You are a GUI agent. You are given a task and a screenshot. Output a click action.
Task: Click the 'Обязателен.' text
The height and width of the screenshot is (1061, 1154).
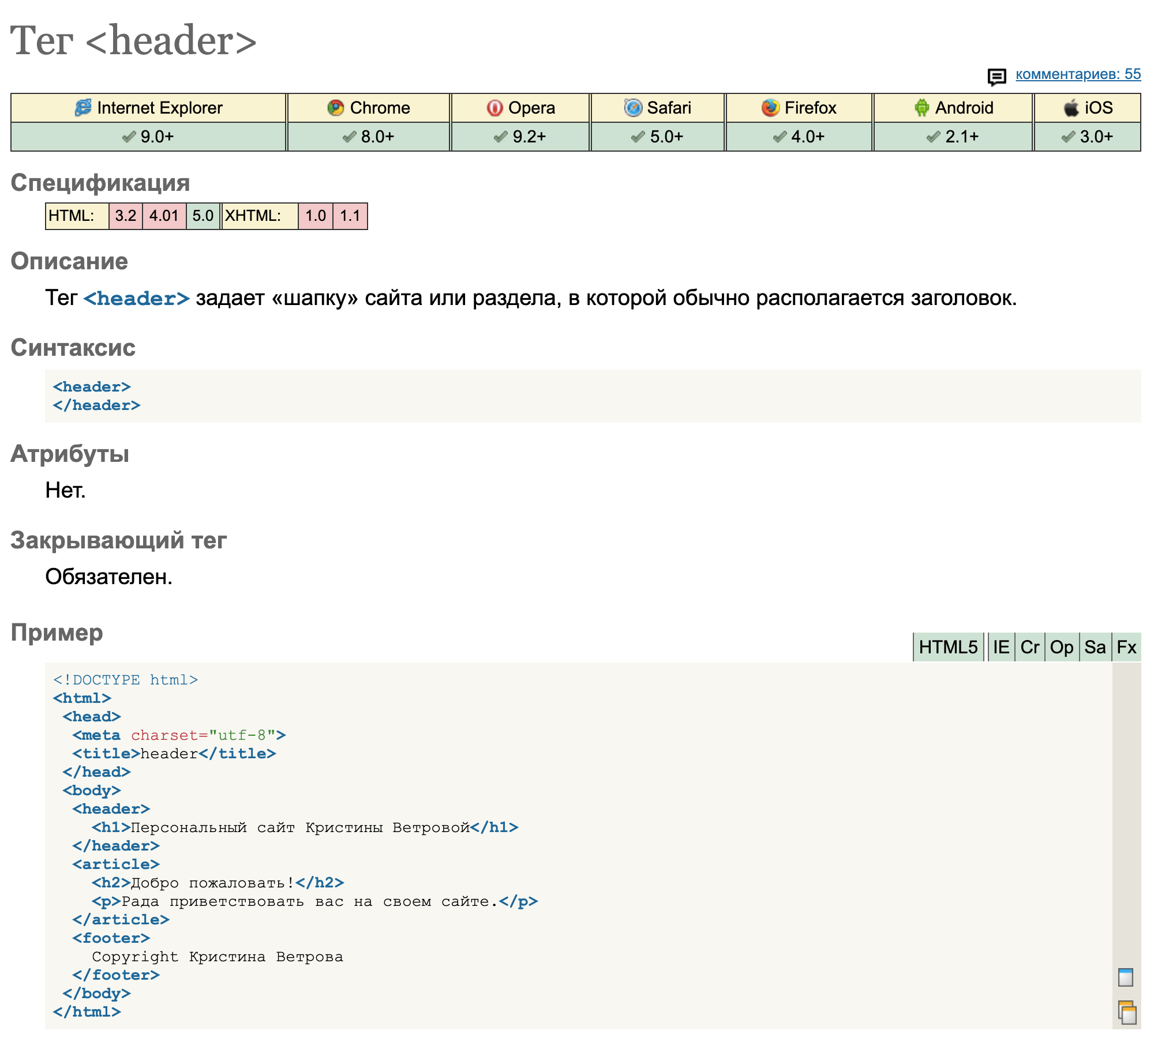pos(108,577)
